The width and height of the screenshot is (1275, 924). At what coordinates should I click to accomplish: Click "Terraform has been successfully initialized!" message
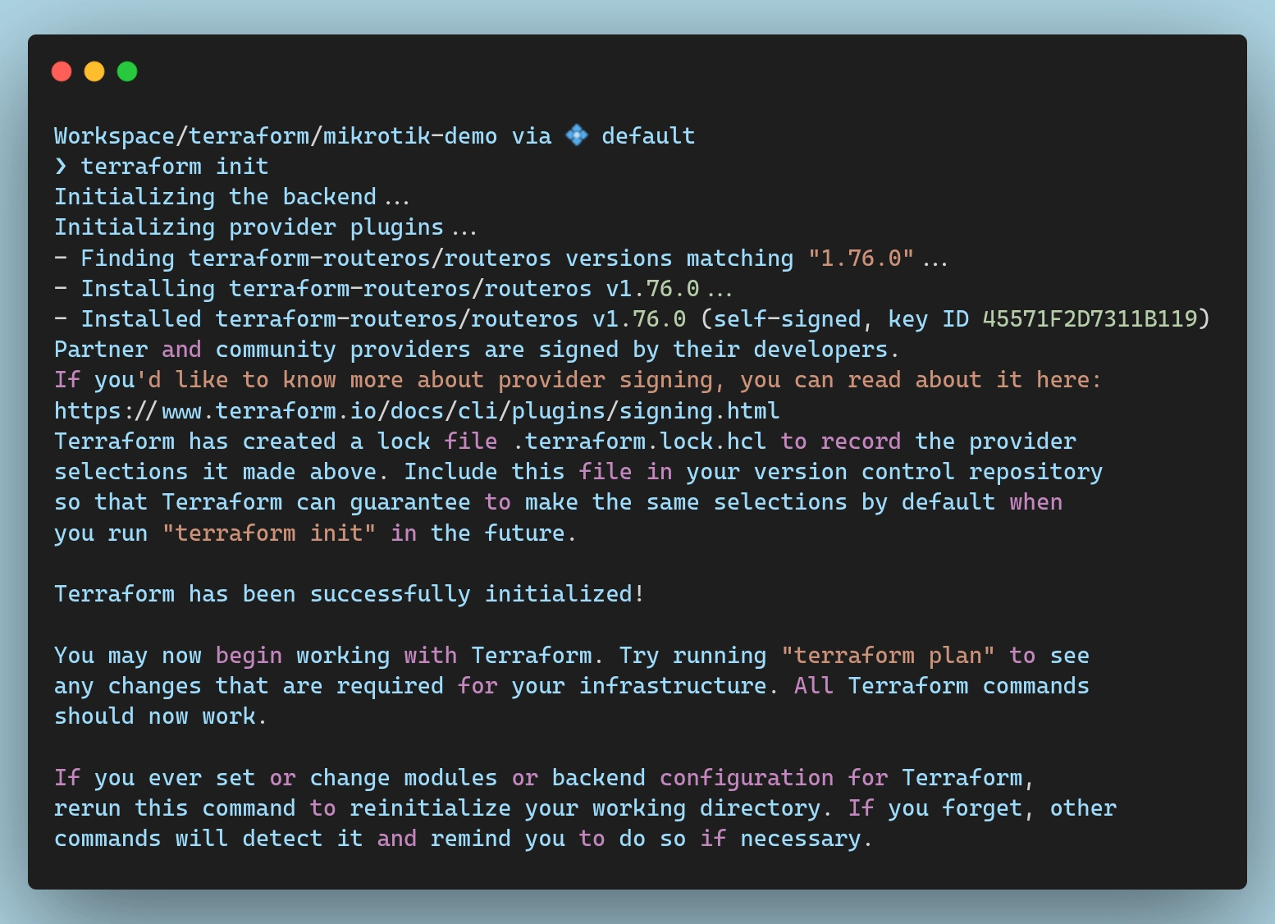pos(350,594)
